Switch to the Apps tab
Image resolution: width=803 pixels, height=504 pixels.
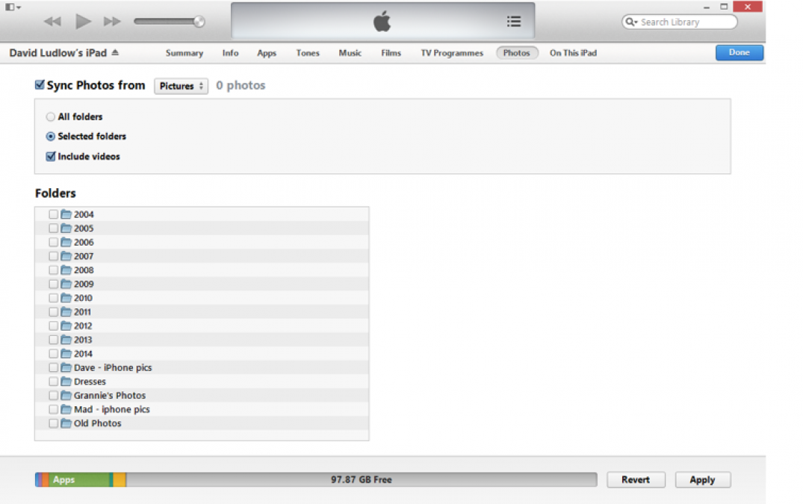(x=267, y=53)
